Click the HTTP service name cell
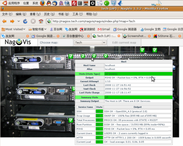183x146 pixels. (86, 138)
